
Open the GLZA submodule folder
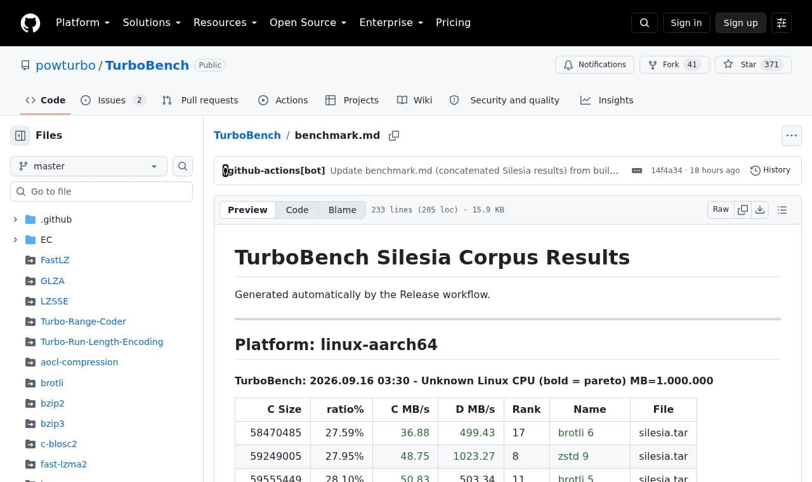click(53, 281)
